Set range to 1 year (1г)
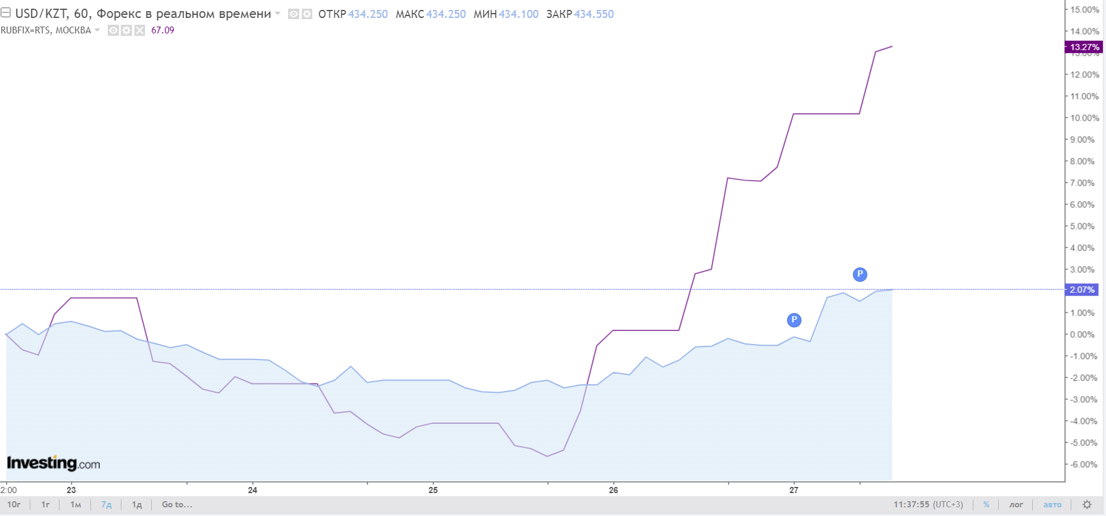Screen dimensions: 1106x516 [45, 505]
